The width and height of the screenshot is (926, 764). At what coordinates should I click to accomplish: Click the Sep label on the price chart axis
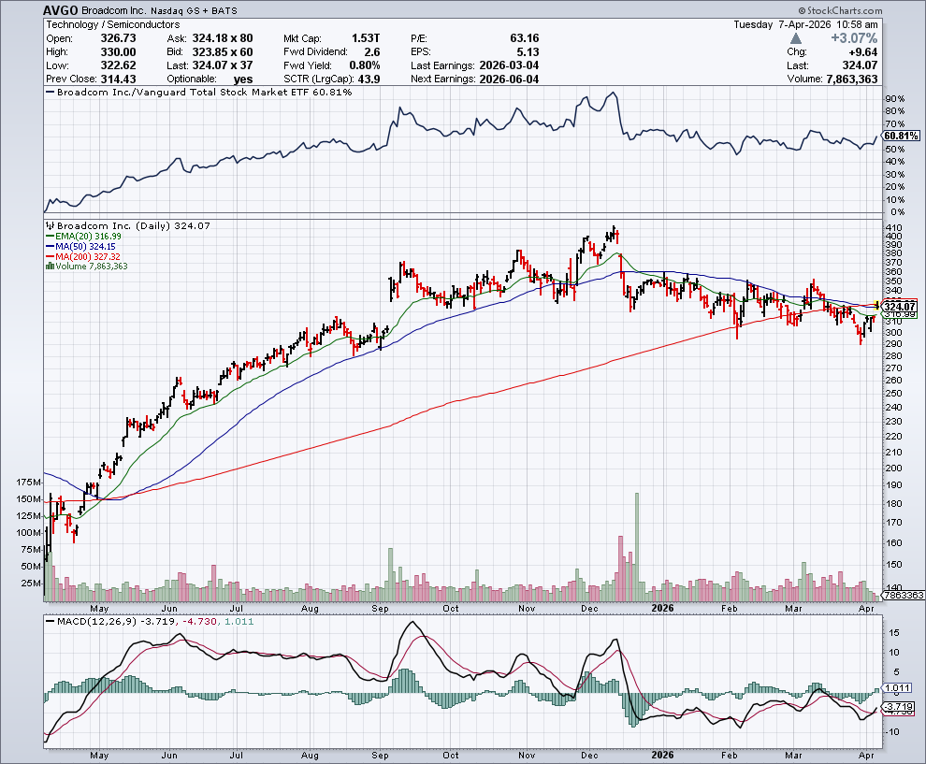pos(380,607)
